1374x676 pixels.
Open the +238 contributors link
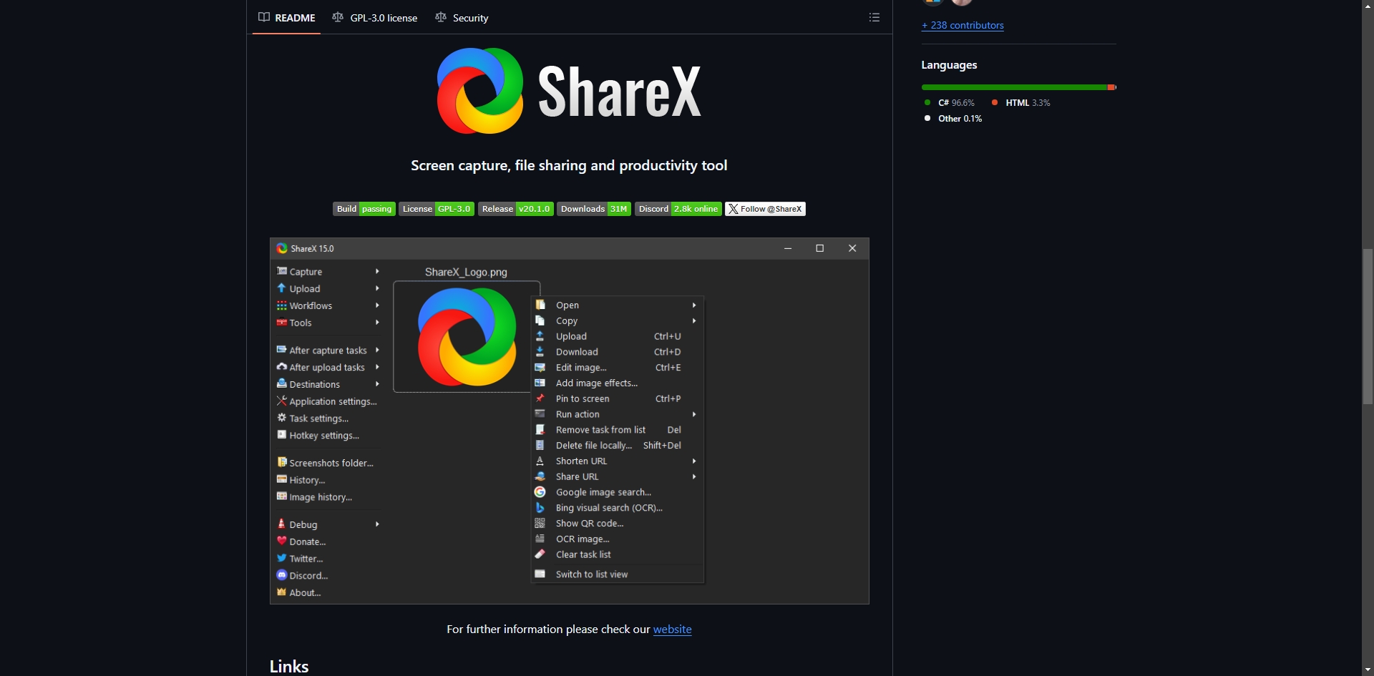[x=963, y=25]
